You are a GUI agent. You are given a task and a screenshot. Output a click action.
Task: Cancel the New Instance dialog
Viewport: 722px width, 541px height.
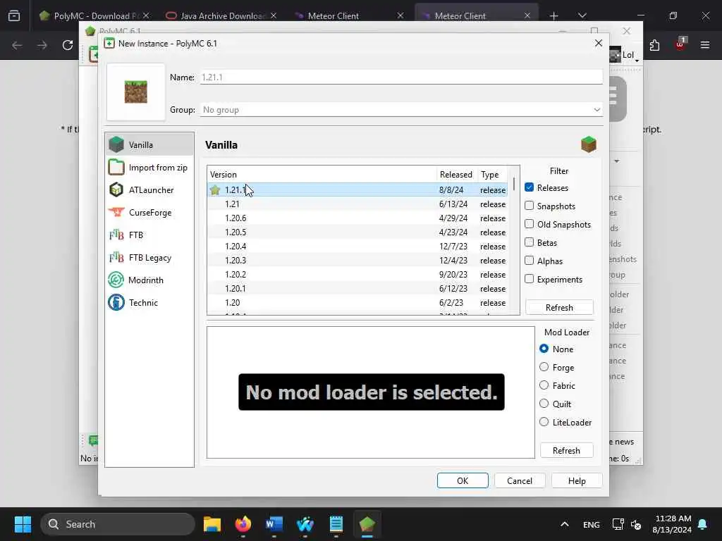520,480
